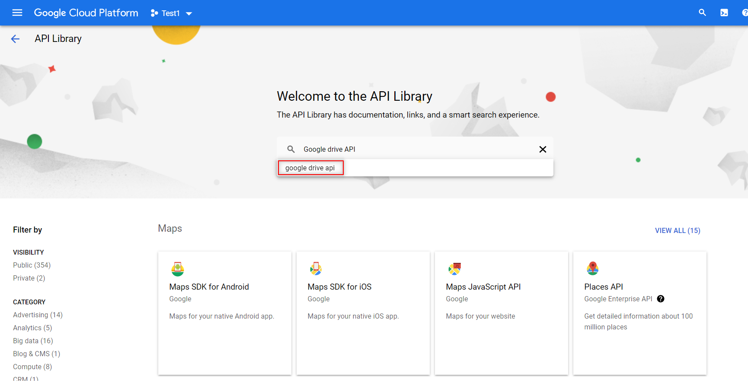Click the magnifier icon in API search box
Viewport: 748px width, 383px height.
point(291,149)
